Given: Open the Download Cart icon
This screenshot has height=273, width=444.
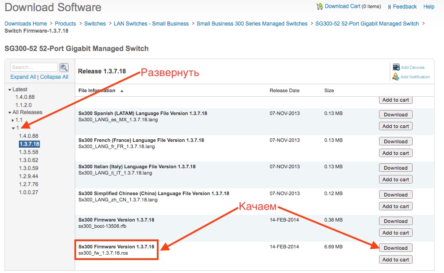Looking at the screenshot, I should pyautogui.click(x=320, y=6).
